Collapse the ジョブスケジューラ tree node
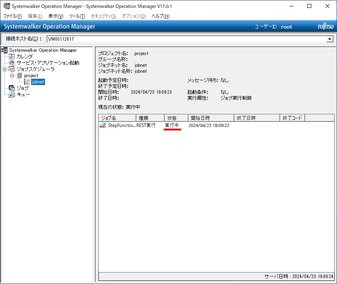This screenshot has height=284, width=337. click(x=4, y=69)
